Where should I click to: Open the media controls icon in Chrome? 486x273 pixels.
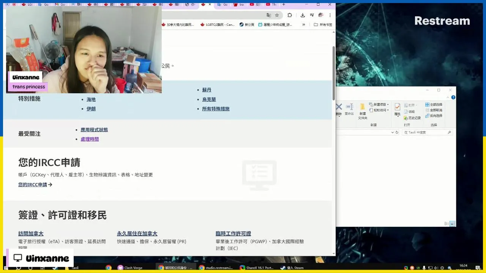[312, 15]
